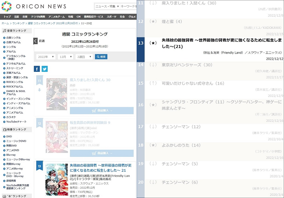Open the 特集 navigation menu item

pos(71,17)
